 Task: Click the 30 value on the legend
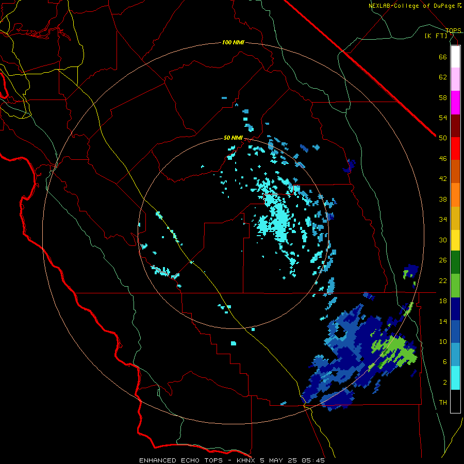tap(443, 240)
